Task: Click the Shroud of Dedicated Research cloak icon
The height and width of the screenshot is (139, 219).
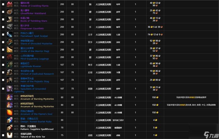Action: [x=9, y=72]
